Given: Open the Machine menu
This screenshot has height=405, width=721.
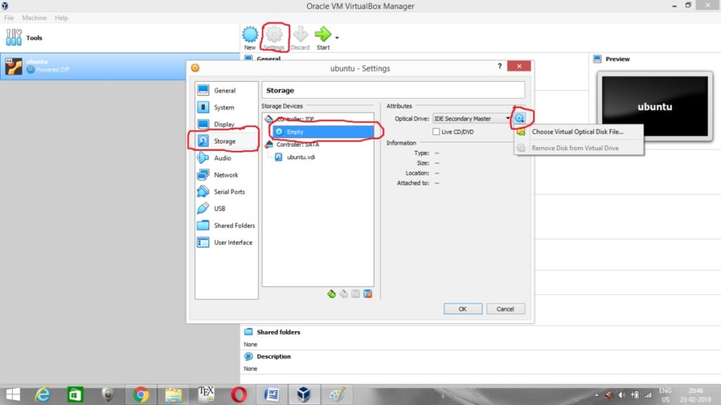Looking at the screenshot, I should click(x=34, y=18).
